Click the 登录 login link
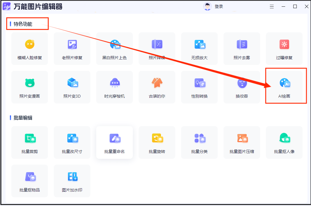 coord(219,6)
